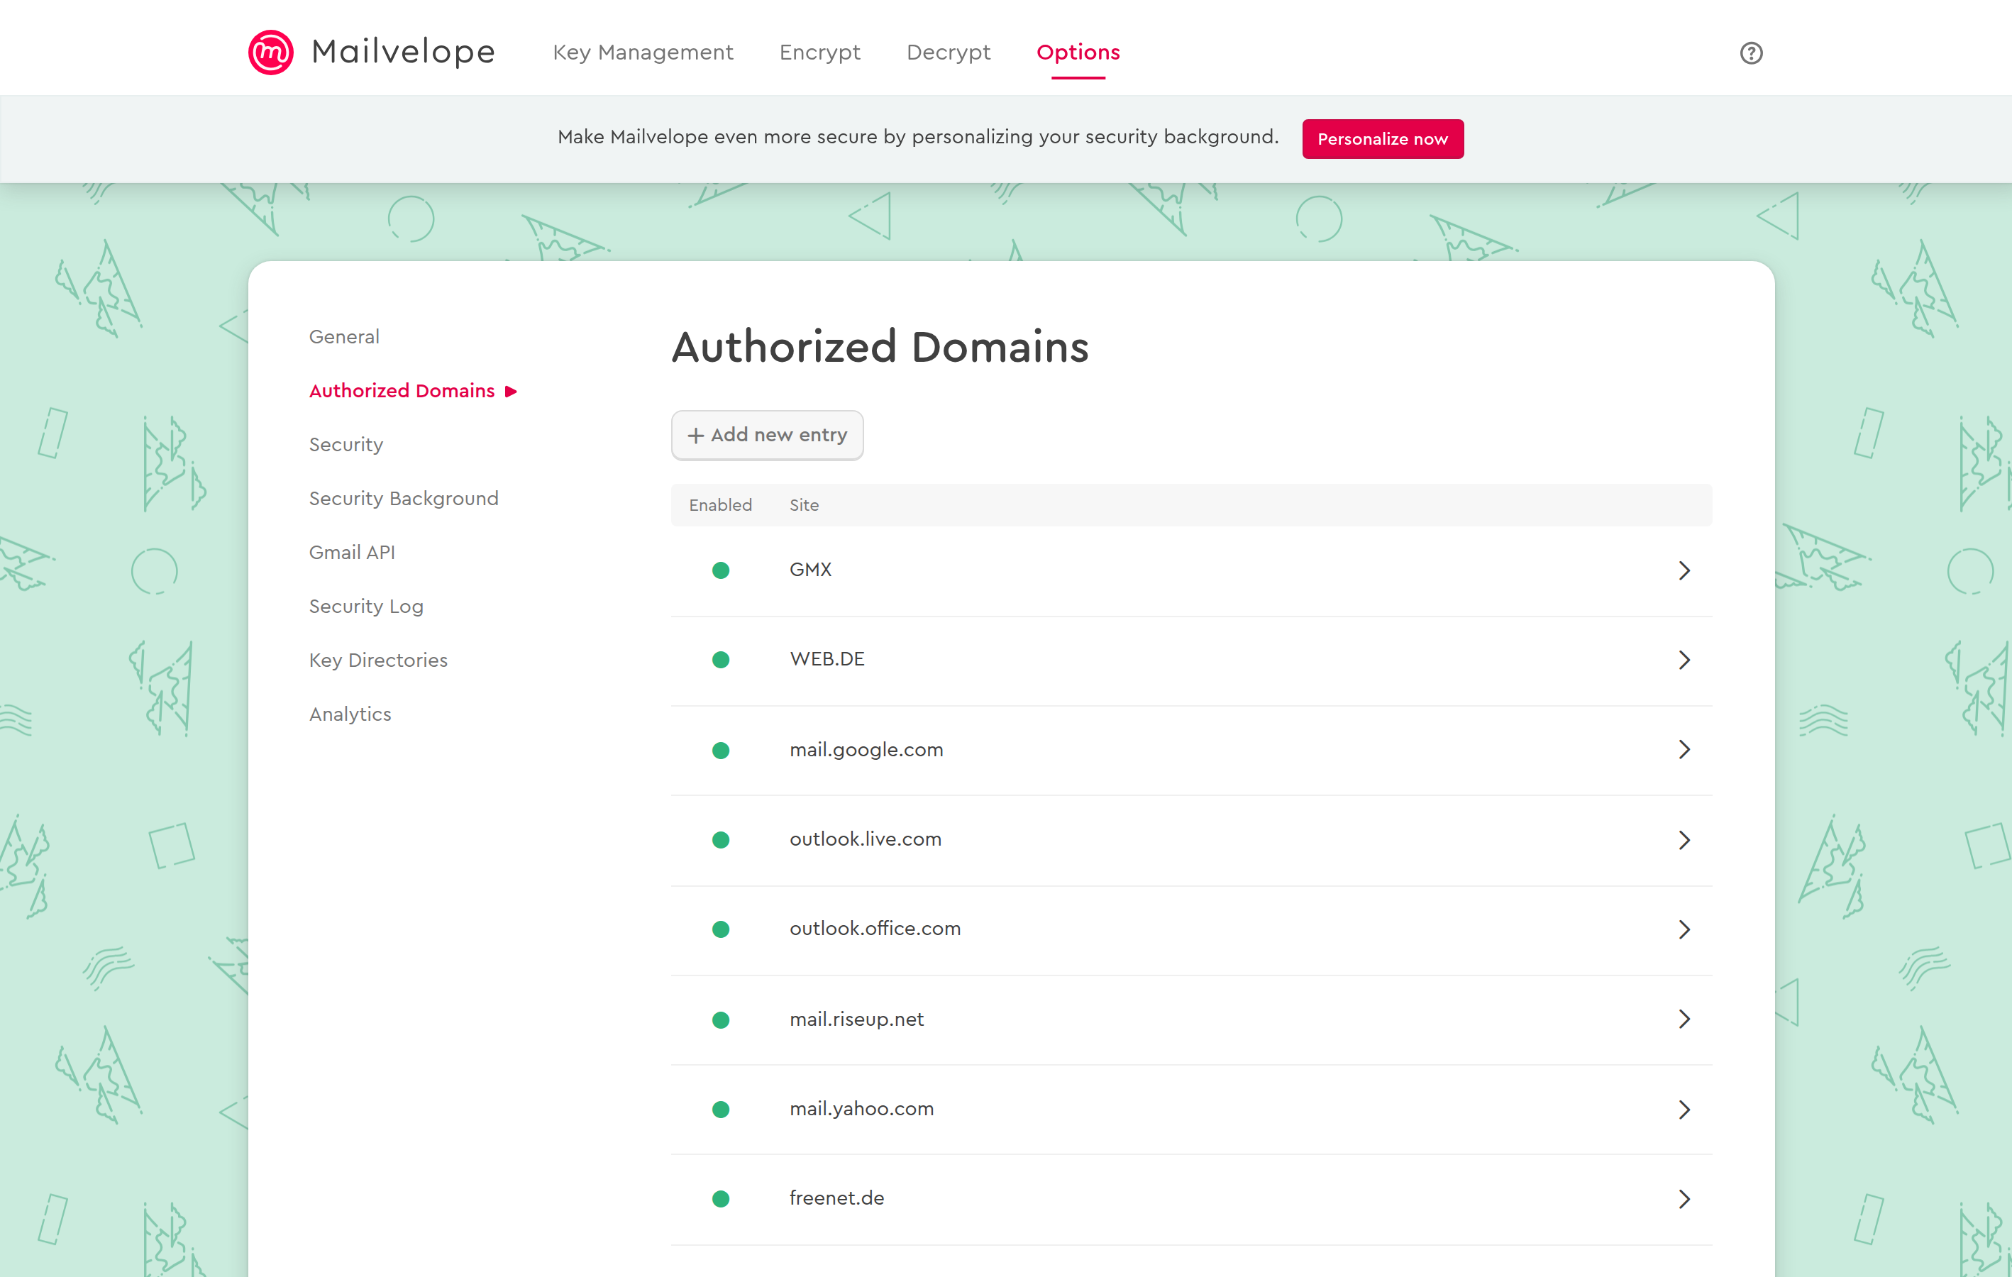Click the mail.riseup.net site name
The width and height of the screenshot is (2012, 1277).
point(856,1019)
